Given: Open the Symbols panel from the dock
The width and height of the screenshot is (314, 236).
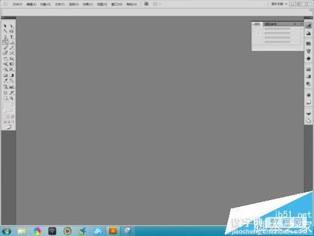Looking at the screenshot, I should 308,59.
